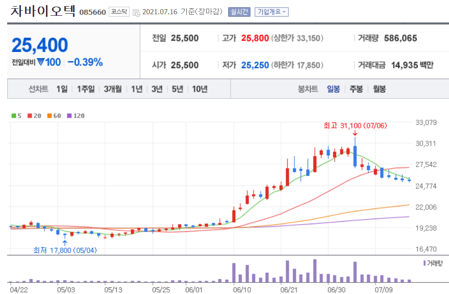Switch to 월봉 monthly candle chart
The height and width of the screenshot is (294, 449).
click(379, 89)
